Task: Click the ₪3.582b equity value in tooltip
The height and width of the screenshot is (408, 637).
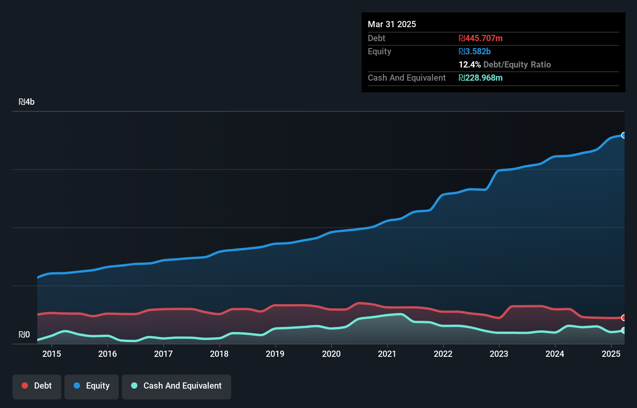Action: (475, 51)
